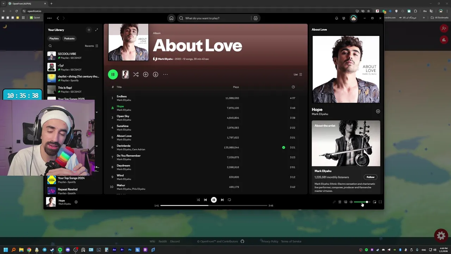Open Browse icon in search bar
The height and width of the screenshot is (254, 451).
pyautogui.click(x=255, y=18)
